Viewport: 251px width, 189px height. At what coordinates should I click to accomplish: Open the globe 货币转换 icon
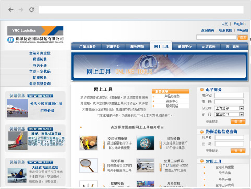click(x=145, y=143)
